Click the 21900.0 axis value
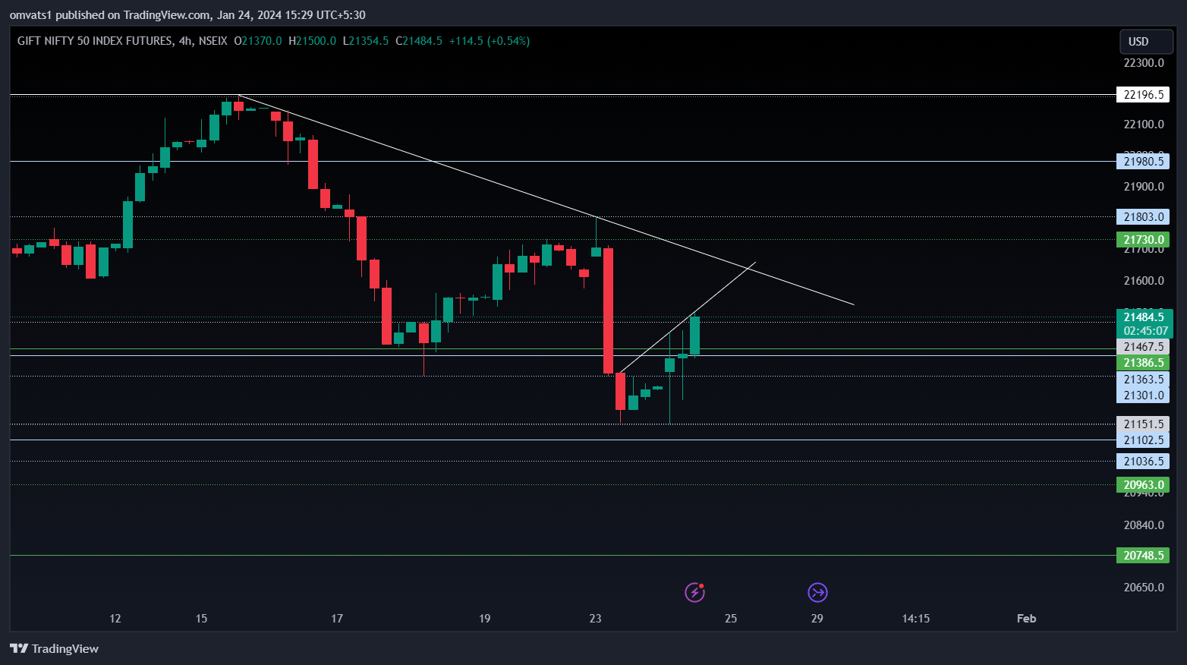 click(1144, 187)
